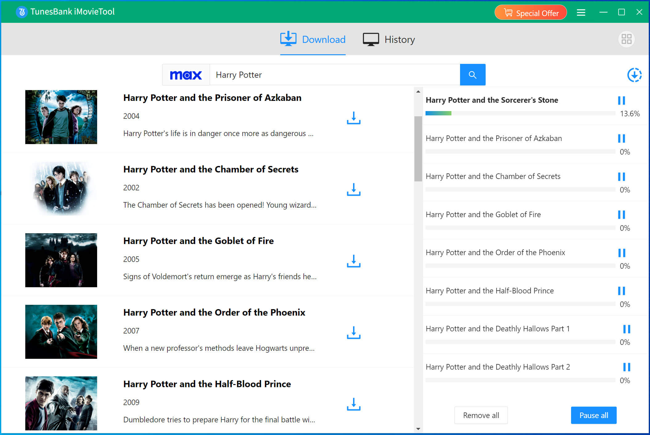Image resolution: width=650 pixels, height=435 pixels.
Task: Open Order of the Phoenix poster thumbnail
Action: coord(61,332)
